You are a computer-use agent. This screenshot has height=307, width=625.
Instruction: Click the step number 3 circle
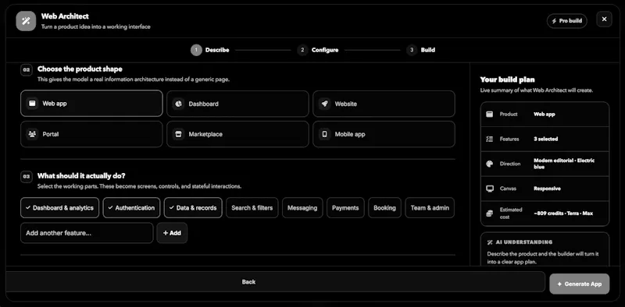pyautogui.click(x=412, y=50)
